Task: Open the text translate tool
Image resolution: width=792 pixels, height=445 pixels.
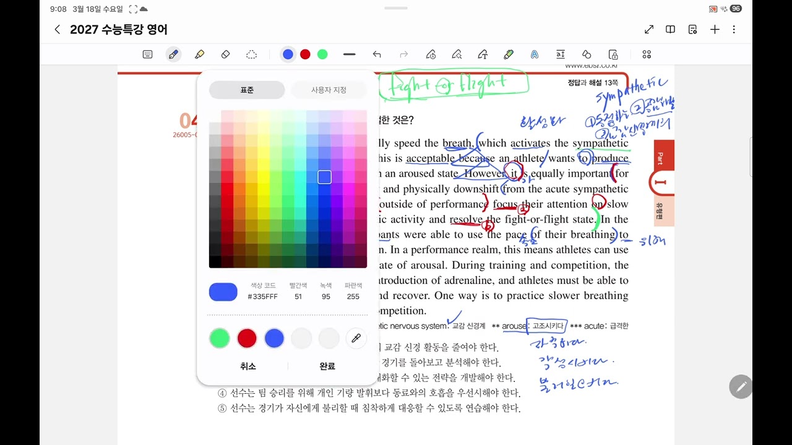Action: [561, 54]
